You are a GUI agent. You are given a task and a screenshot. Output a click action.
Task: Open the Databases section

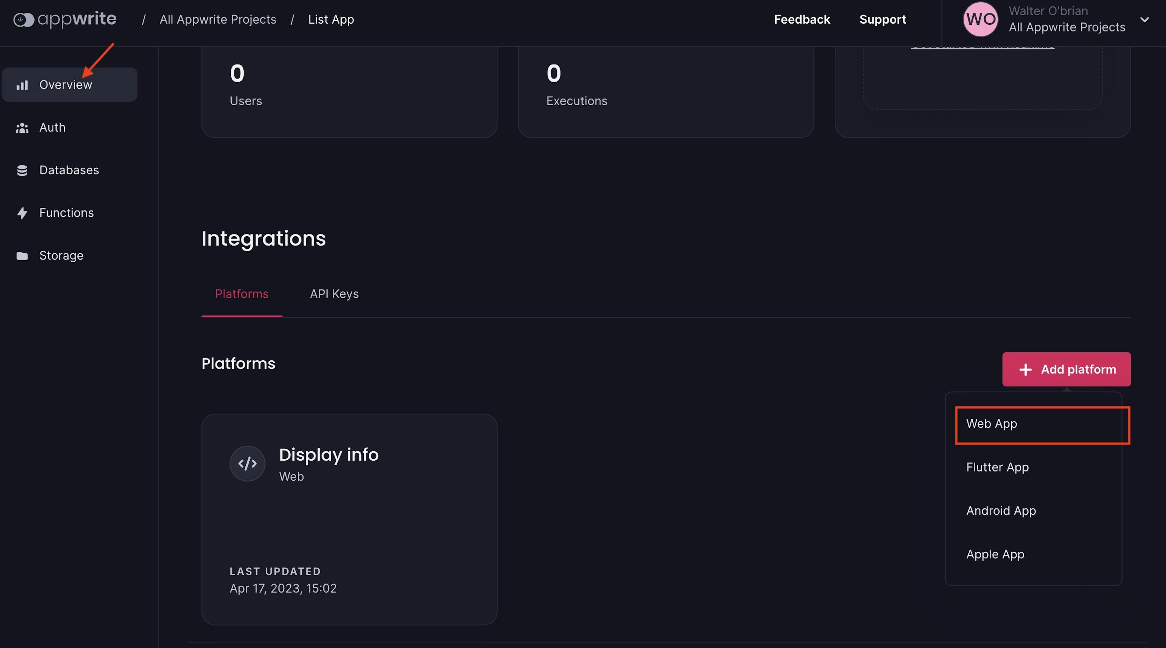click(70, 170)
